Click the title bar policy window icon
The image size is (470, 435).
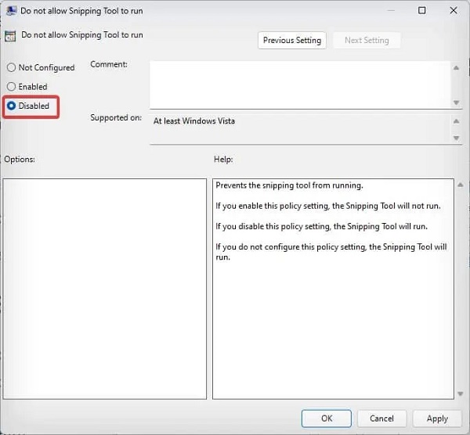(x=12, y=11)
